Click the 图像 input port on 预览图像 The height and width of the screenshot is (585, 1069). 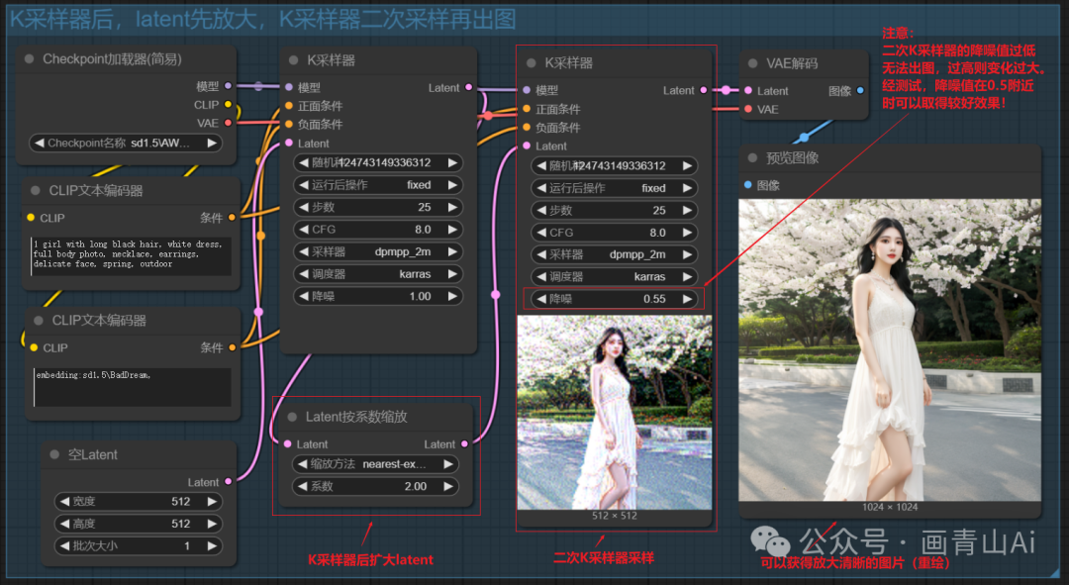pyautogui.click(x=748, y=185)
